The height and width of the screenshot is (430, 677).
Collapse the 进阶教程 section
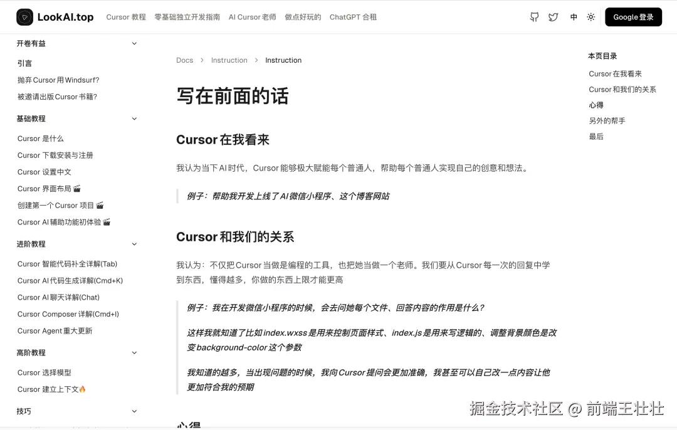click(x=134, y=244)
